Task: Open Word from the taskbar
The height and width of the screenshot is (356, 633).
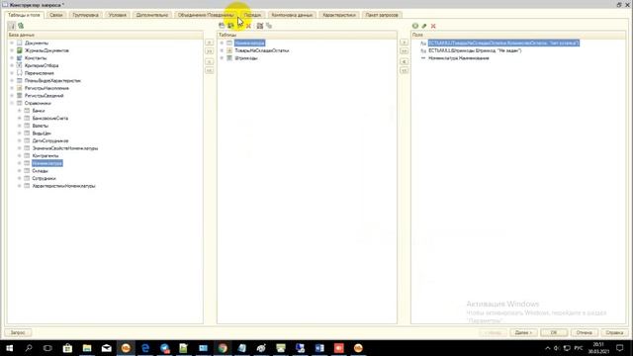Action: click(x=319, y=348)
